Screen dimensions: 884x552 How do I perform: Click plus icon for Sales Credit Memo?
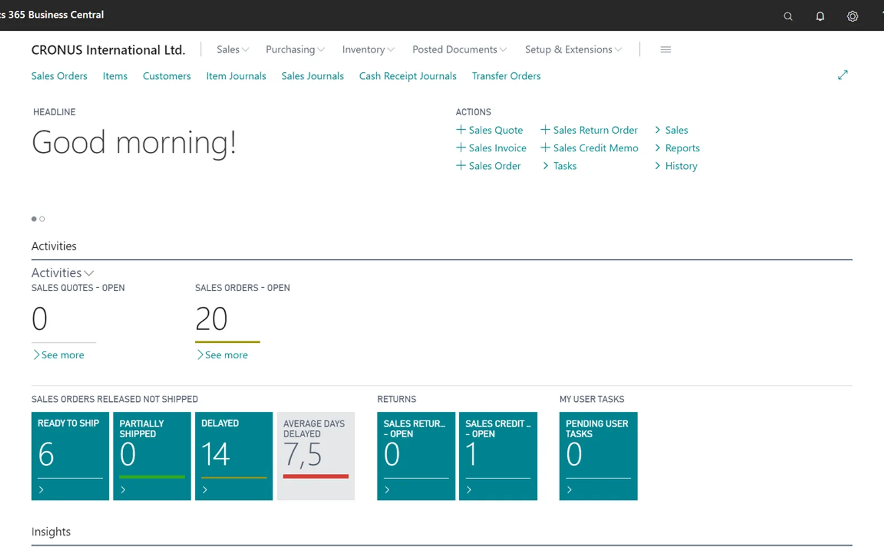545,147
